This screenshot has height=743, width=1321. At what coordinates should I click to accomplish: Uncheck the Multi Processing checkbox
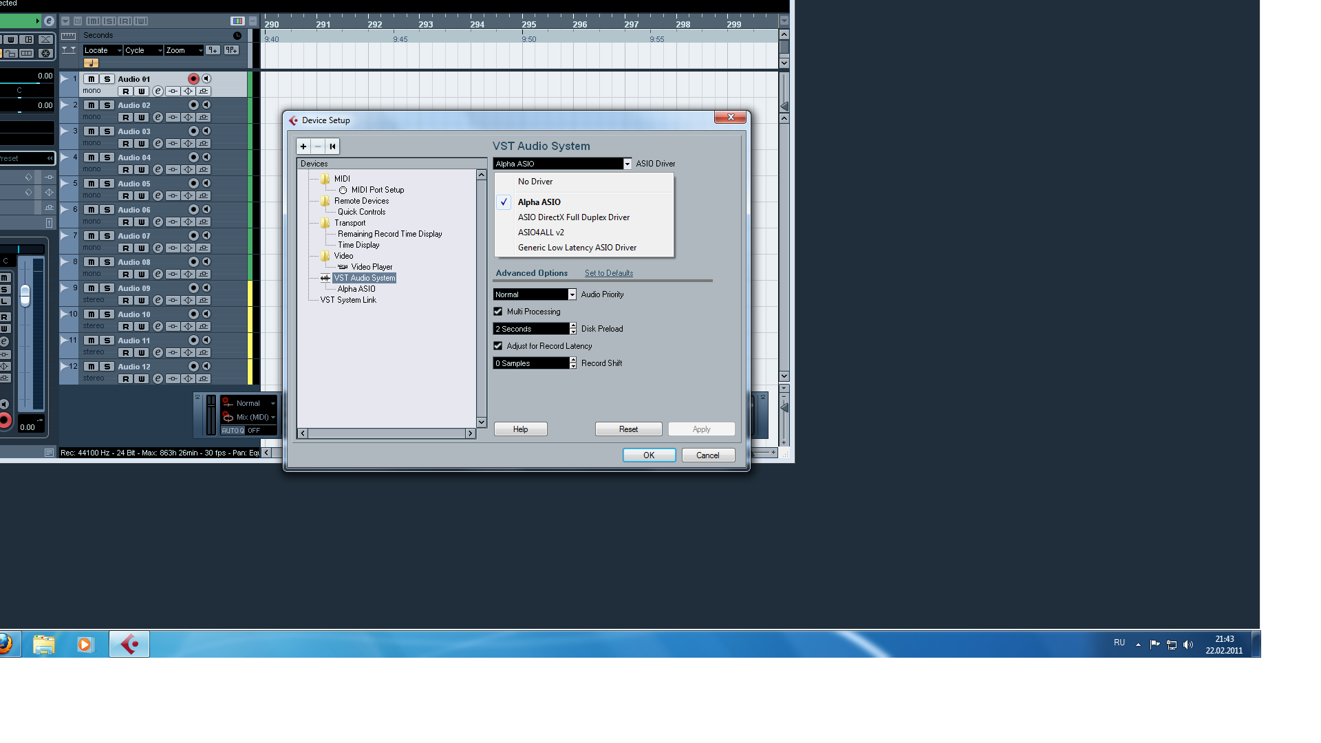498,312
